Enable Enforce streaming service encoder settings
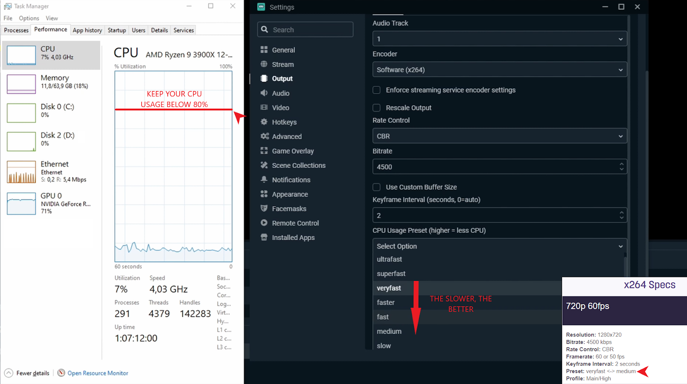 (377, 90)
